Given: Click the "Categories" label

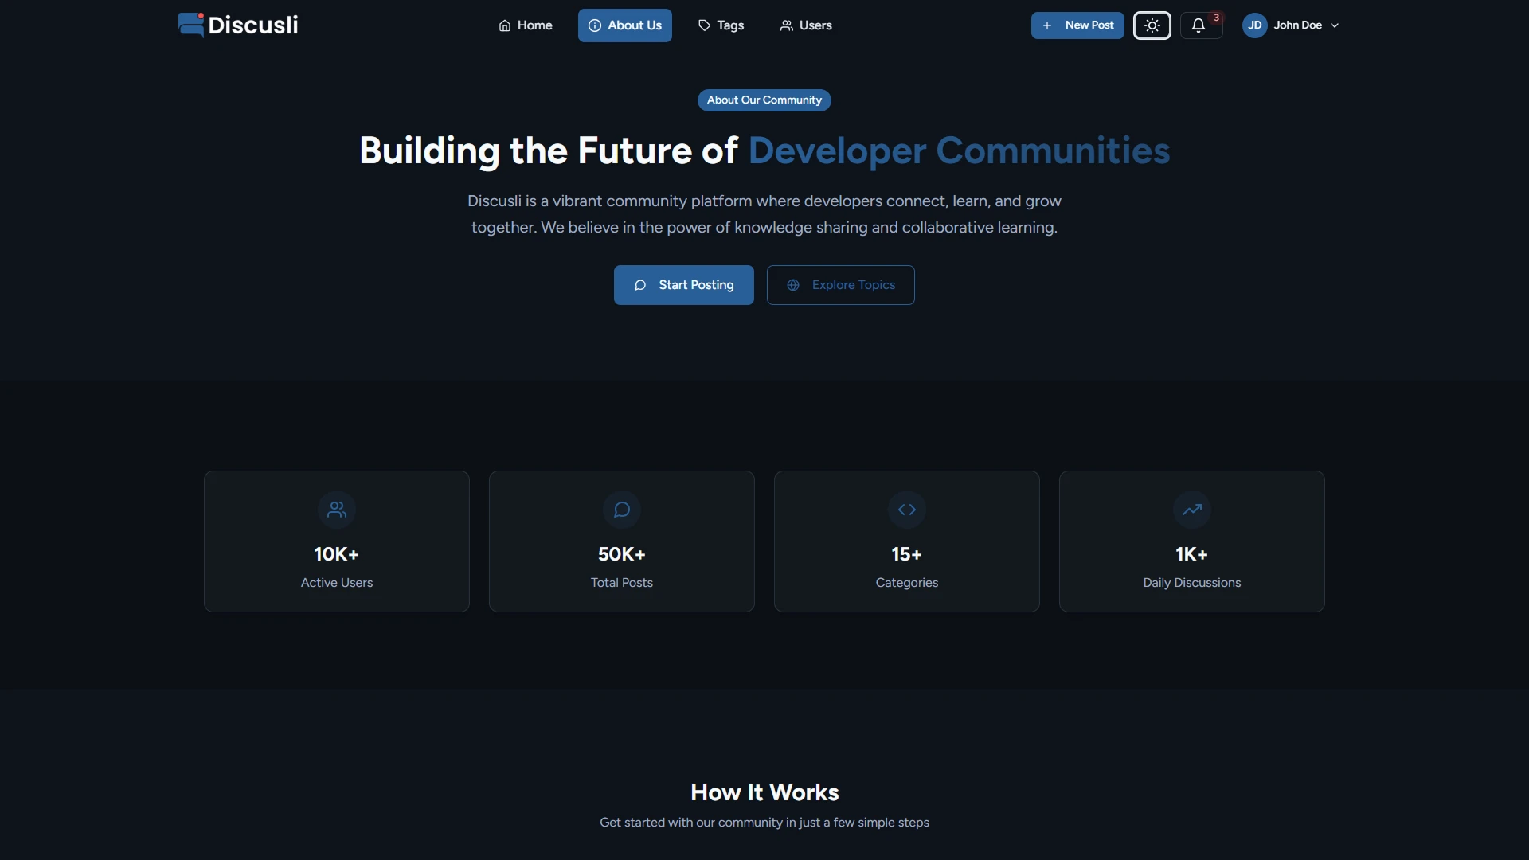Looking at the screenshot, I should (x=907, y=583).
